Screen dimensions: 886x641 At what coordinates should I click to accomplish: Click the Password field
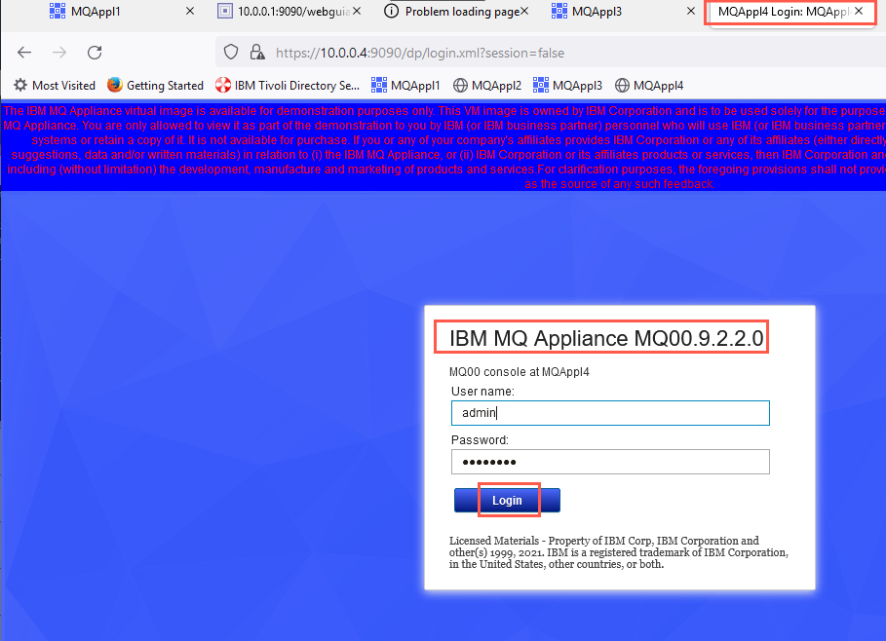pyautogui.click(x=610, y=462)
